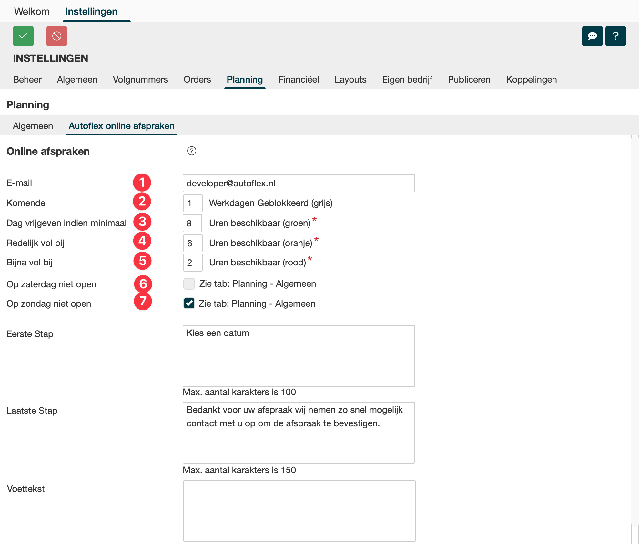
Task: Click red marker number 7 badge
Action: (x=143, y=301)
